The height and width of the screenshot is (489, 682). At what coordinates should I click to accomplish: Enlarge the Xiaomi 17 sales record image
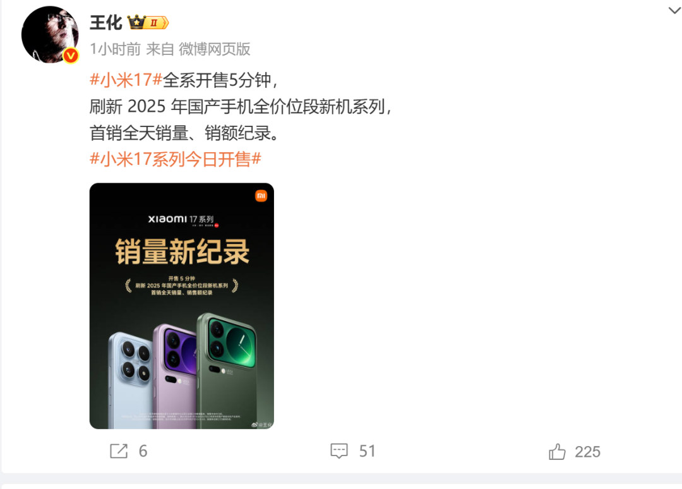pyautogui.click(x=182, y=306)
